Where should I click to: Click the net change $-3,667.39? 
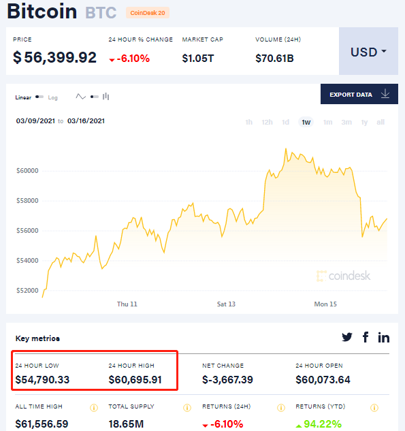pos(227,380)
